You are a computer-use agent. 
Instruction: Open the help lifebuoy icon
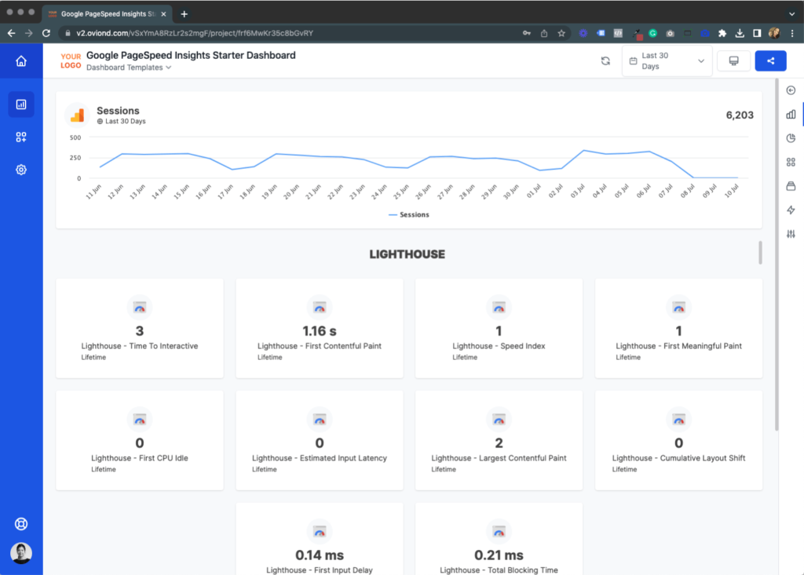[21, 524]
